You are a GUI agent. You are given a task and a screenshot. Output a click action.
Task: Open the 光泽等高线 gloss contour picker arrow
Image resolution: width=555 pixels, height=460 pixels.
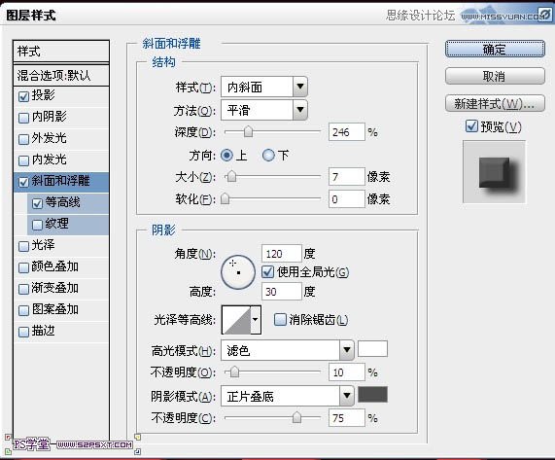point(256,320)
